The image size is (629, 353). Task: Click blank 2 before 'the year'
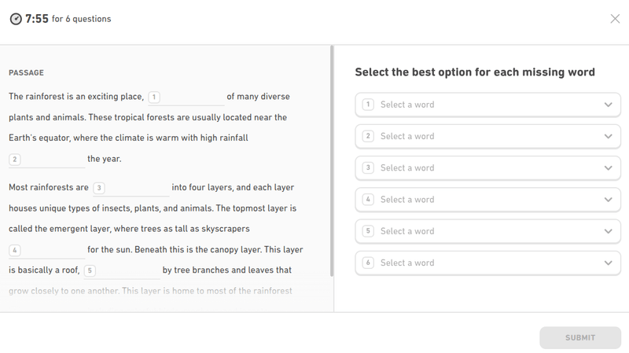pyautogui.click(x=47, y=160)
